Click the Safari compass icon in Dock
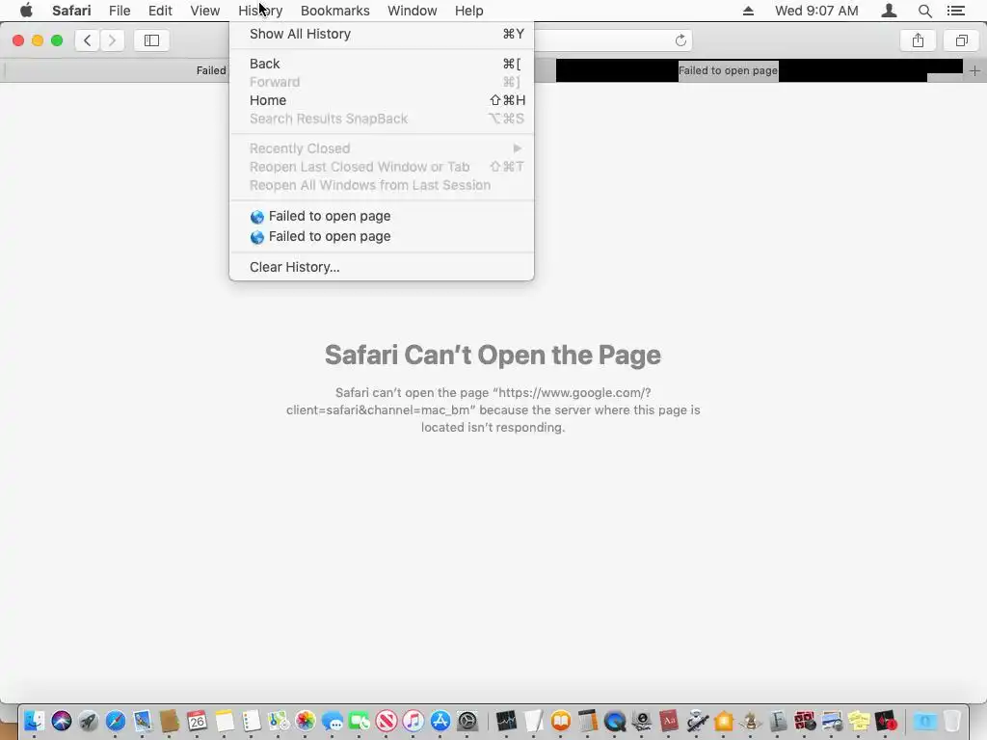The height and width of the screenshot is (740, 987). (x=116, y=721)
